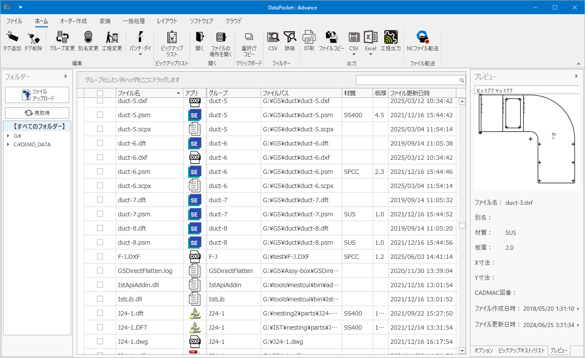
Task: Click the タグ削除 tag delete icon
Action: (33, 37)
